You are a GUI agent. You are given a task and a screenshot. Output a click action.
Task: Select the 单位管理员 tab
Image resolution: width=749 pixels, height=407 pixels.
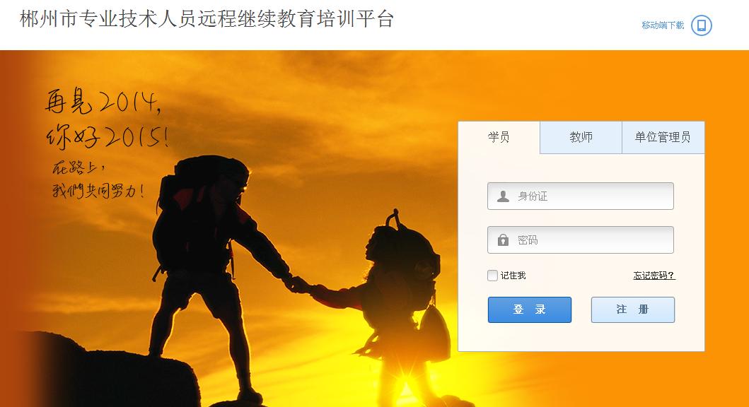(663, 137)
